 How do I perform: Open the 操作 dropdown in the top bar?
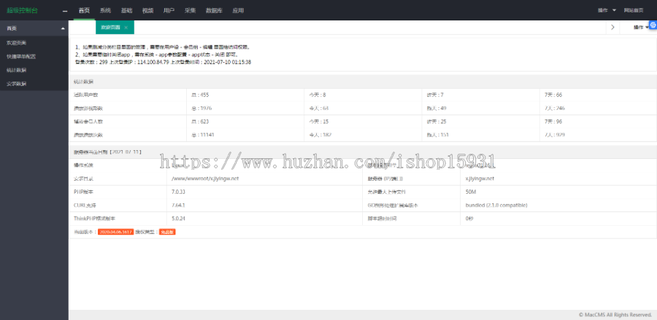point(607,10)
